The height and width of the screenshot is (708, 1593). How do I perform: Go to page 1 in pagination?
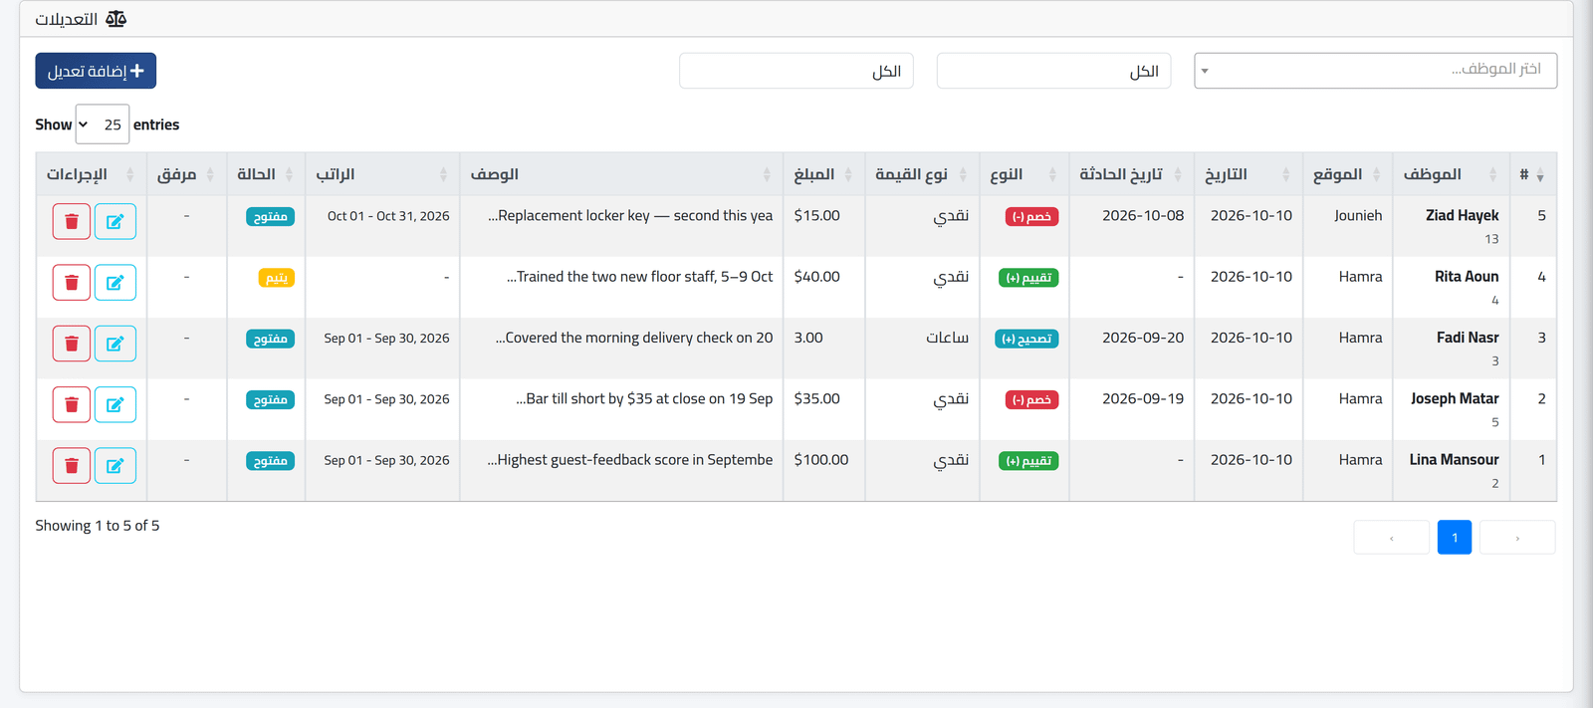(1455, 538)
